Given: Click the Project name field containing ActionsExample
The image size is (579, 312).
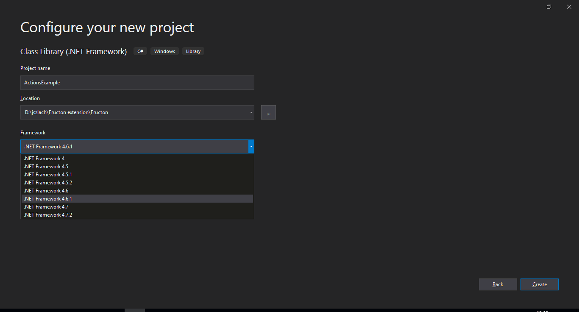Looking at the screenshot, I should [137, 83].
